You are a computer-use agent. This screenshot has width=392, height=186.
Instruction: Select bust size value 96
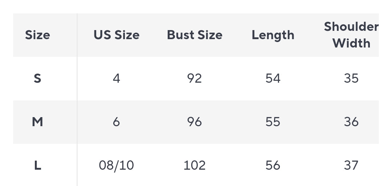[x=195, y=122]
